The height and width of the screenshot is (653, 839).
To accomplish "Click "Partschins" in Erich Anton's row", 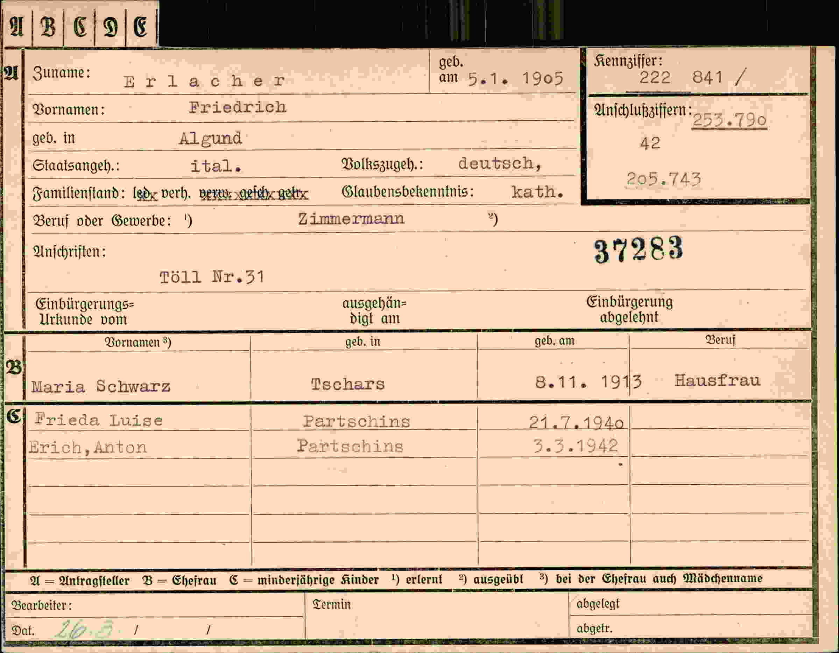I will [350, 446].
